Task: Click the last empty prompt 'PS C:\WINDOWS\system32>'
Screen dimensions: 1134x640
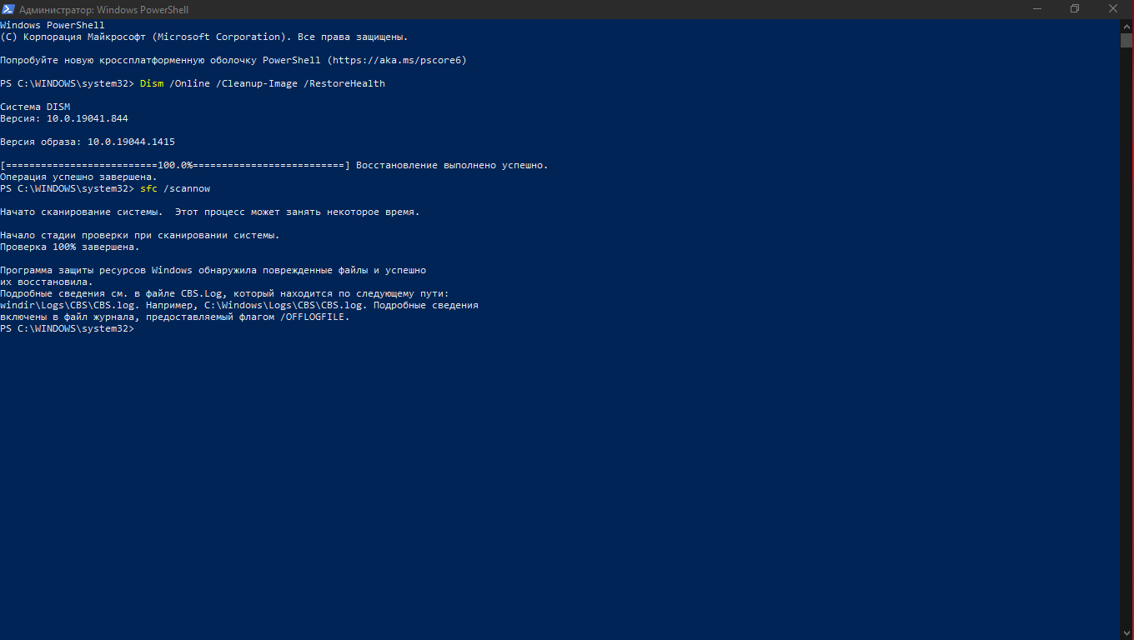Action: tap(67, 329)
